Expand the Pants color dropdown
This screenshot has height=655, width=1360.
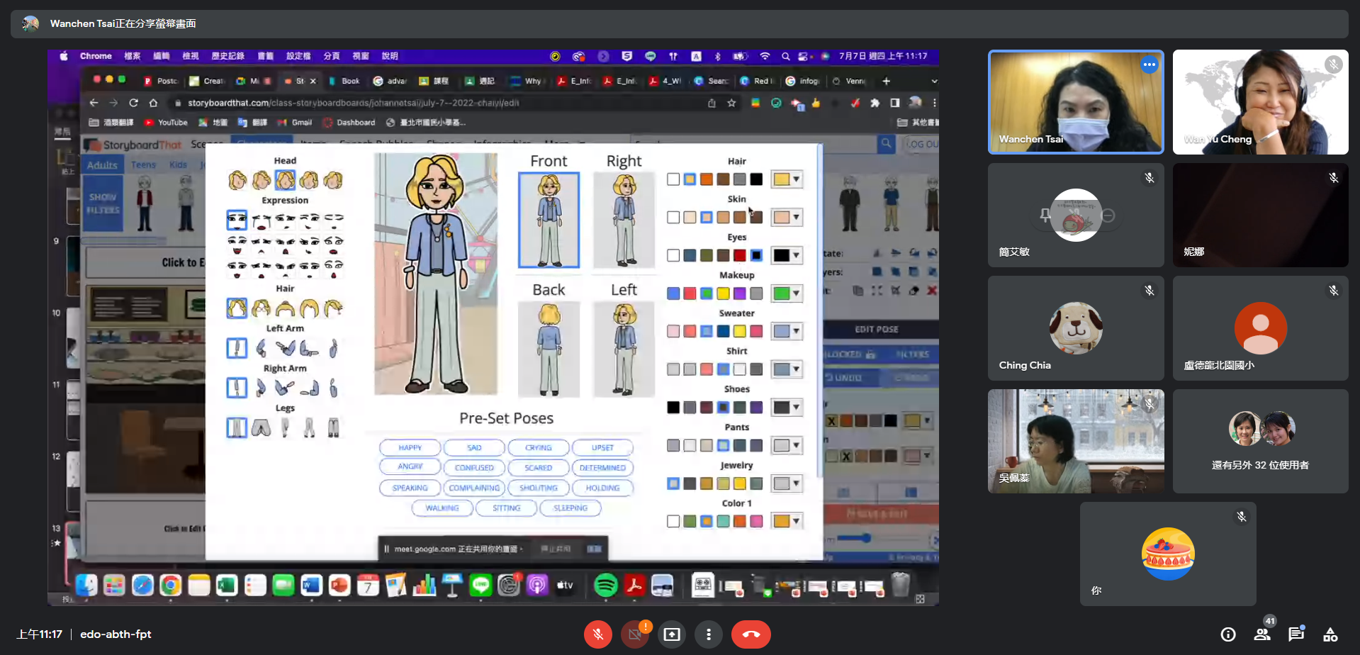tap(787, 445)
